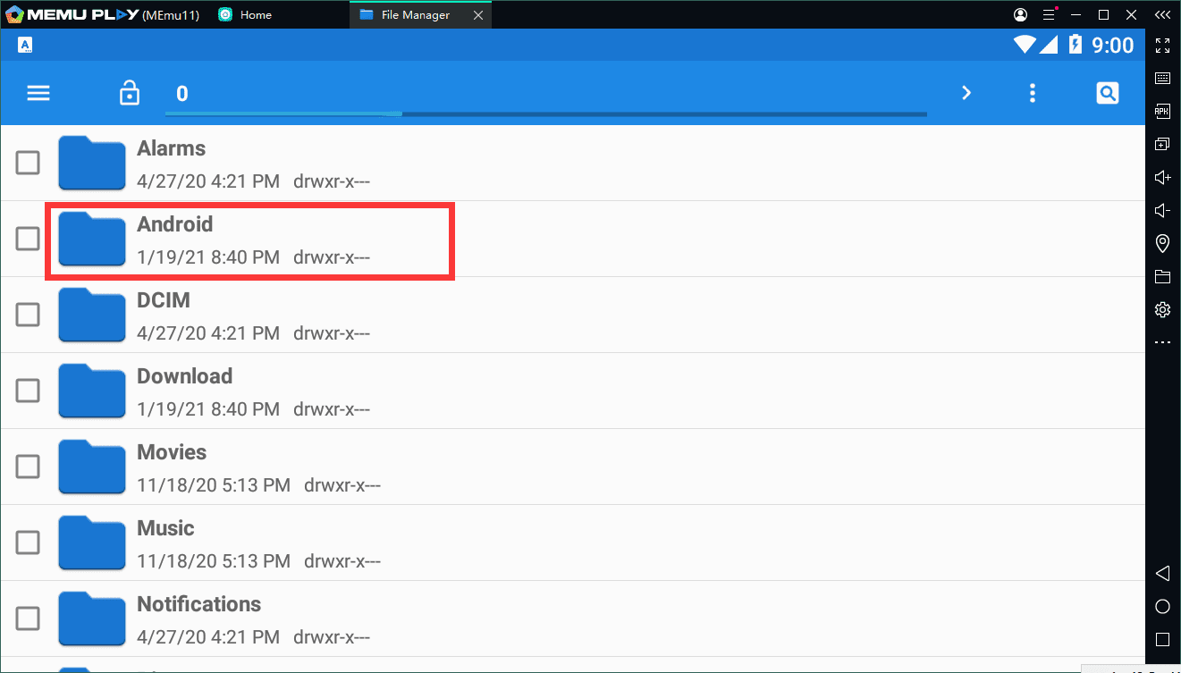The image size is (1181, 673).
Task: Open keyboard mapping in the sidebar
Action: point(1162,79)
